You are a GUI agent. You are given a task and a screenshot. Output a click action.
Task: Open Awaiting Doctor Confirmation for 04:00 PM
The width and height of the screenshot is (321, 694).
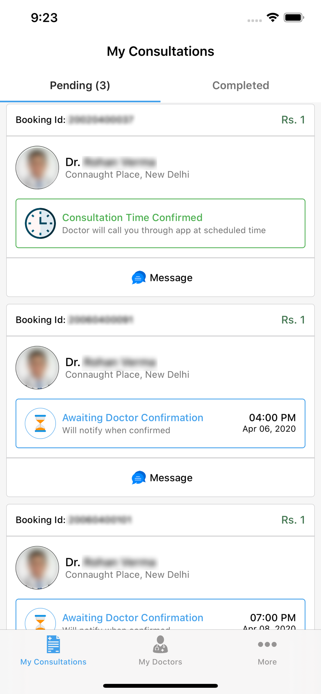click(160, 423)
